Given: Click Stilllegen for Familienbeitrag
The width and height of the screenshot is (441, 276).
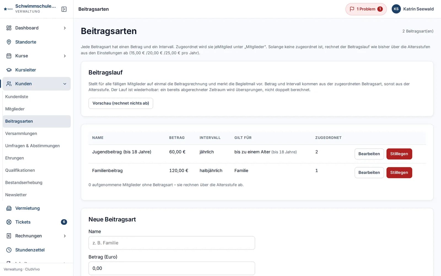Looking at the screenshot, I should [399, 173].
